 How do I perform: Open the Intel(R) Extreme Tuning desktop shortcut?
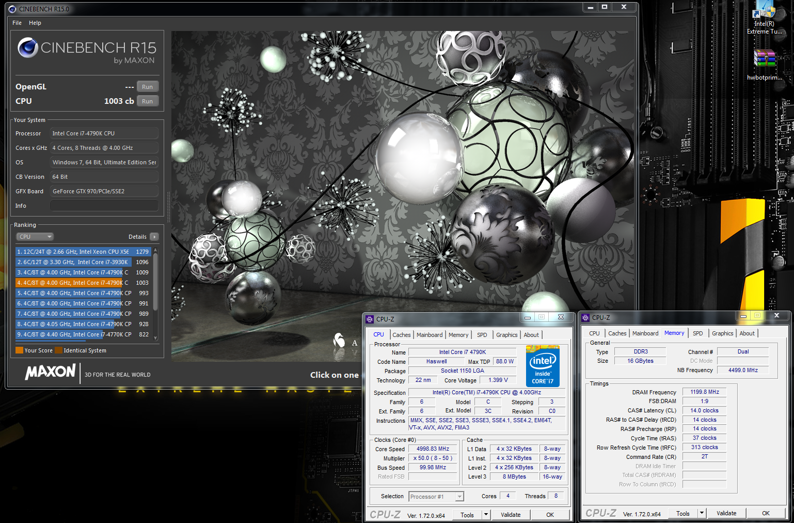click(x=764, y=17)
